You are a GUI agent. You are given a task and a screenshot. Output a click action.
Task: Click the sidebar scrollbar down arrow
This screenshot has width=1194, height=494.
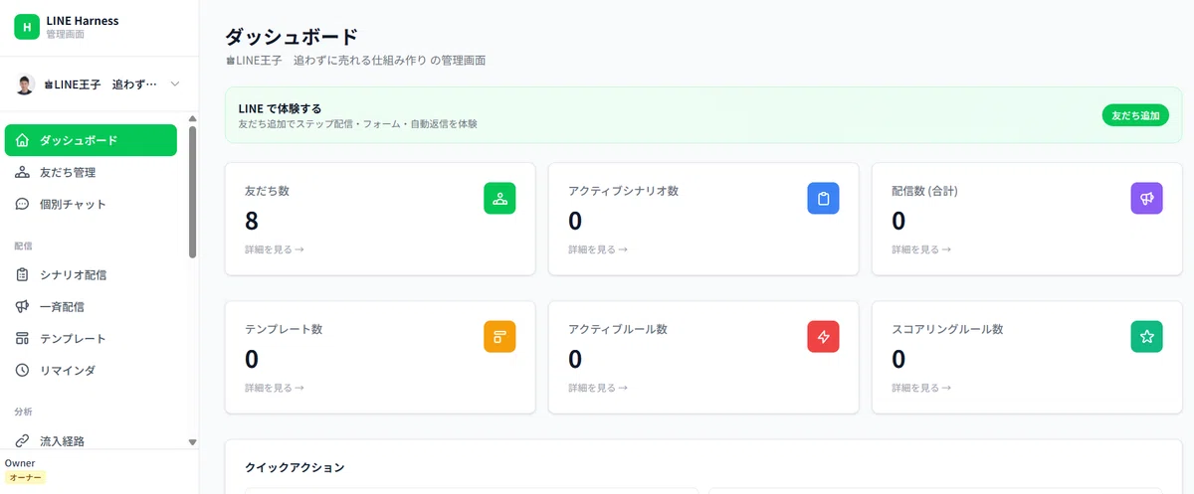193,441
